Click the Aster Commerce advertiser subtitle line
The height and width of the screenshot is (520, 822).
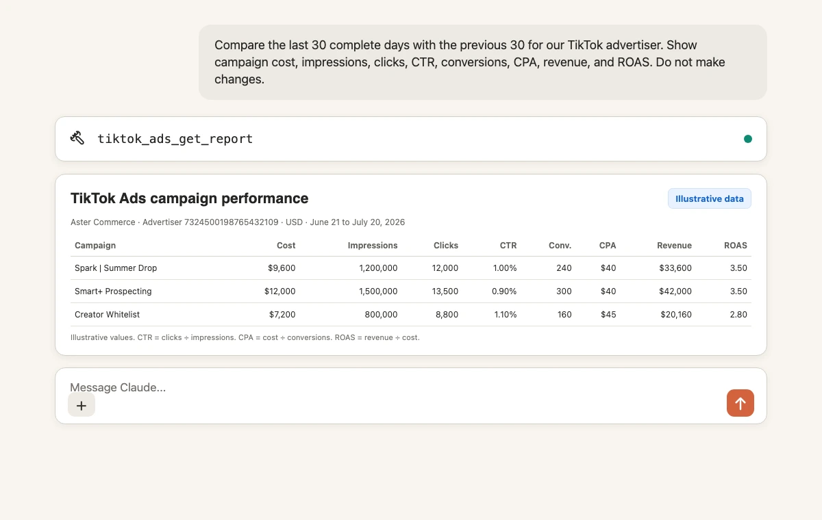coord(238,222)
